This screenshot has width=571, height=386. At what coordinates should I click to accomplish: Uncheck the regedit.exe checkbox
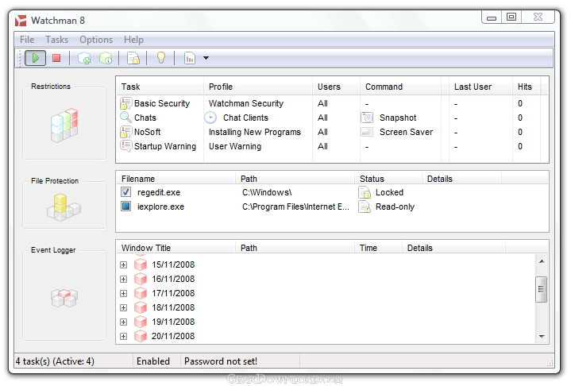click(x=126, y=192)
